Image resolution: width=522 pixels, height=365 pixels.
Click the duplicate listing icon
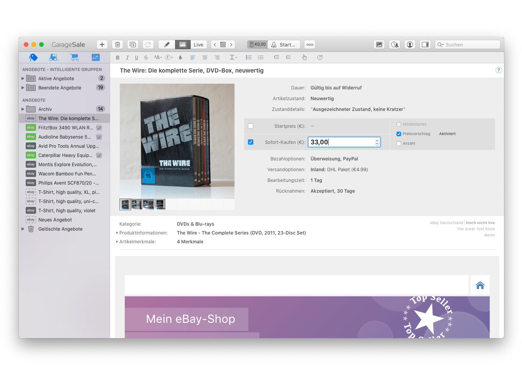coord(133,45)
